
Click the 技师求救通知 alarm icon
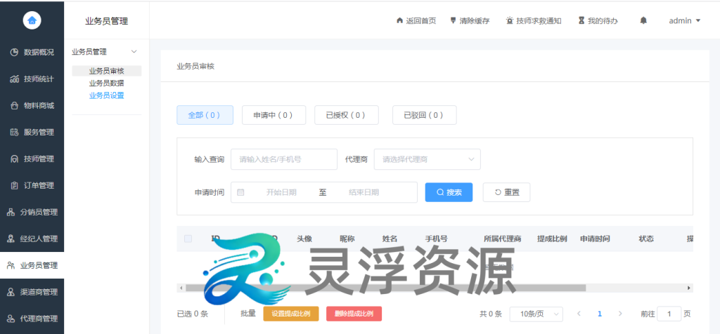[510, 20]
